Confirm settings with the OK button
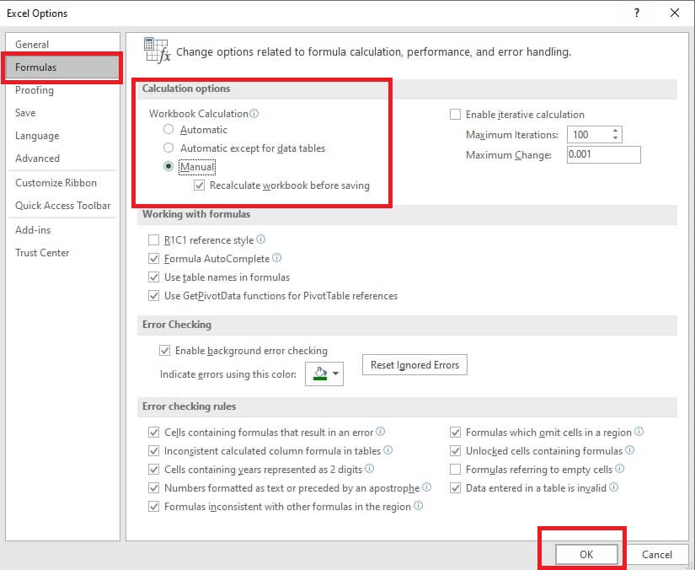Image resolution: width=695 pixels, height=570 pixels. coord(586,555)
